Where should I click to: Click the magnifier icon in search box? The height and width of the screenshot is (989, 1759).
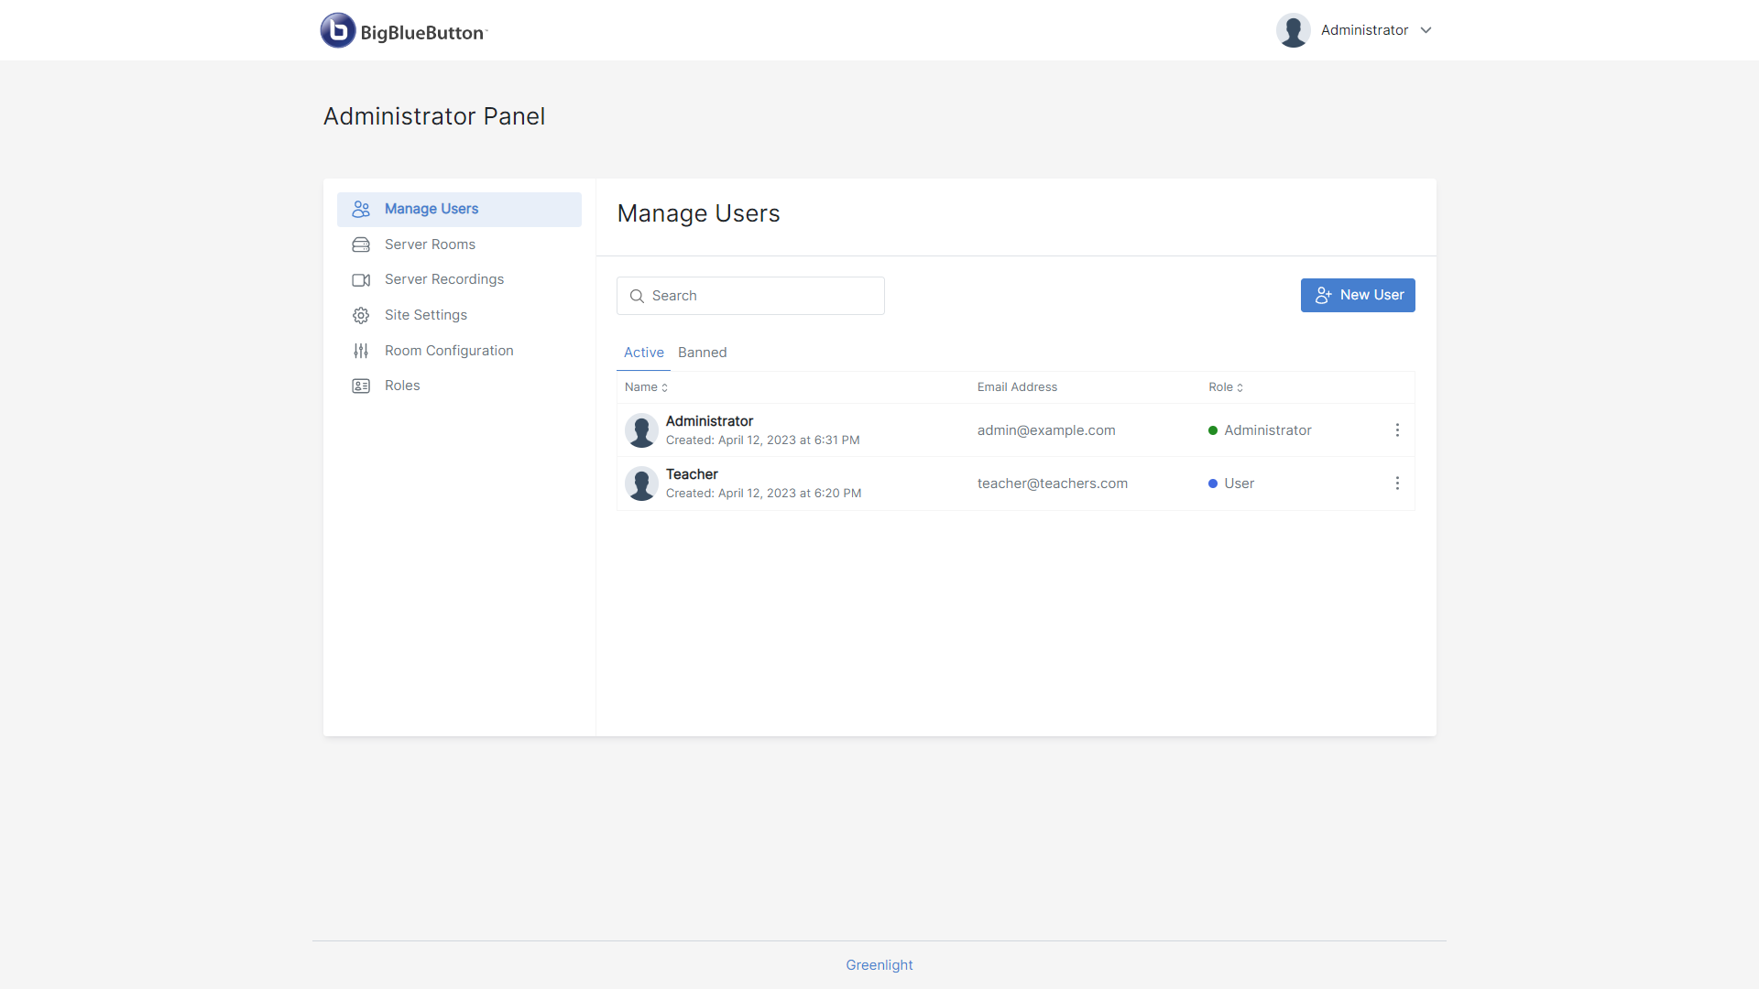(x=637, y=296)
